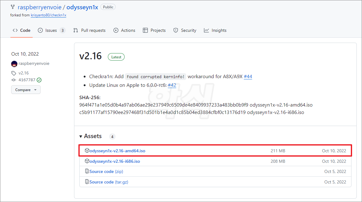Click the Security shield icon

(x=176, y=30)
